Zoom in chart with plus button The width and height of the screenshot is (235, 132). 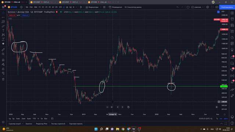(x=112, y=107)
